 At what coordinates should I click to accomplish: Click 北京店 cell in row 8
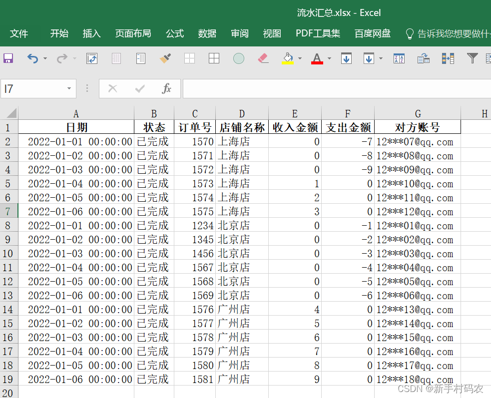[x=242, y=225]
